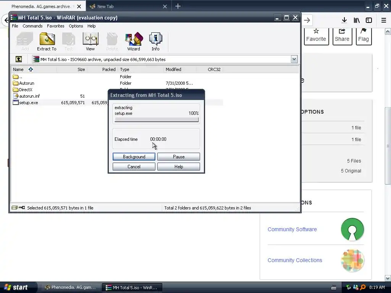The width and height of the screenshot is (391, 293).
Task: Go up one folder level icon
Action: point(19,59)
